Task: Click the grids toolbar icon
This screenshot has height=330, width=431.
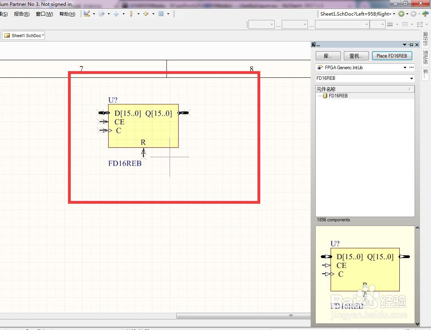Action: click(x=161, y=14)
